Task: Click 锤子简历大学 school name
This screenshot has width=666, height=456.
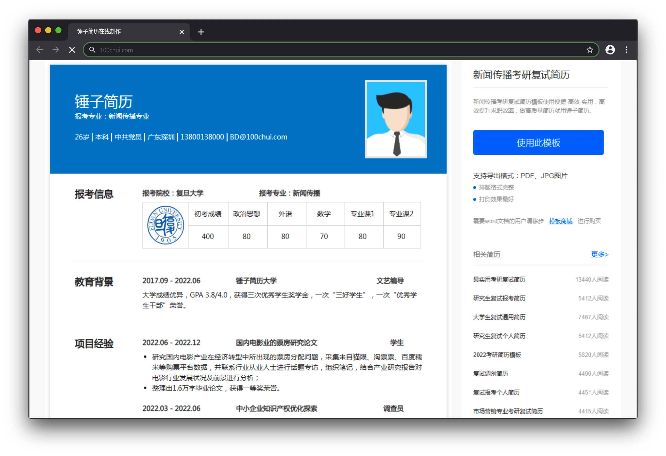Action: point(256,281)
